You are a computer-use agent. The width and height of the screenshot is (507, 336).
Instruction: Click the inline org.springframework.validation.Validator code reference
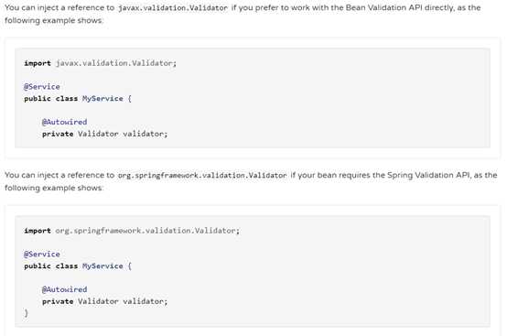coord(202,175)
